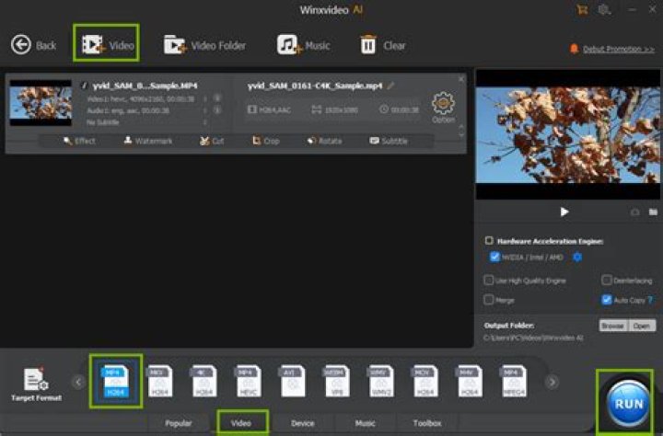
Task: Open the Crop tool
Action: pos(266,141)
